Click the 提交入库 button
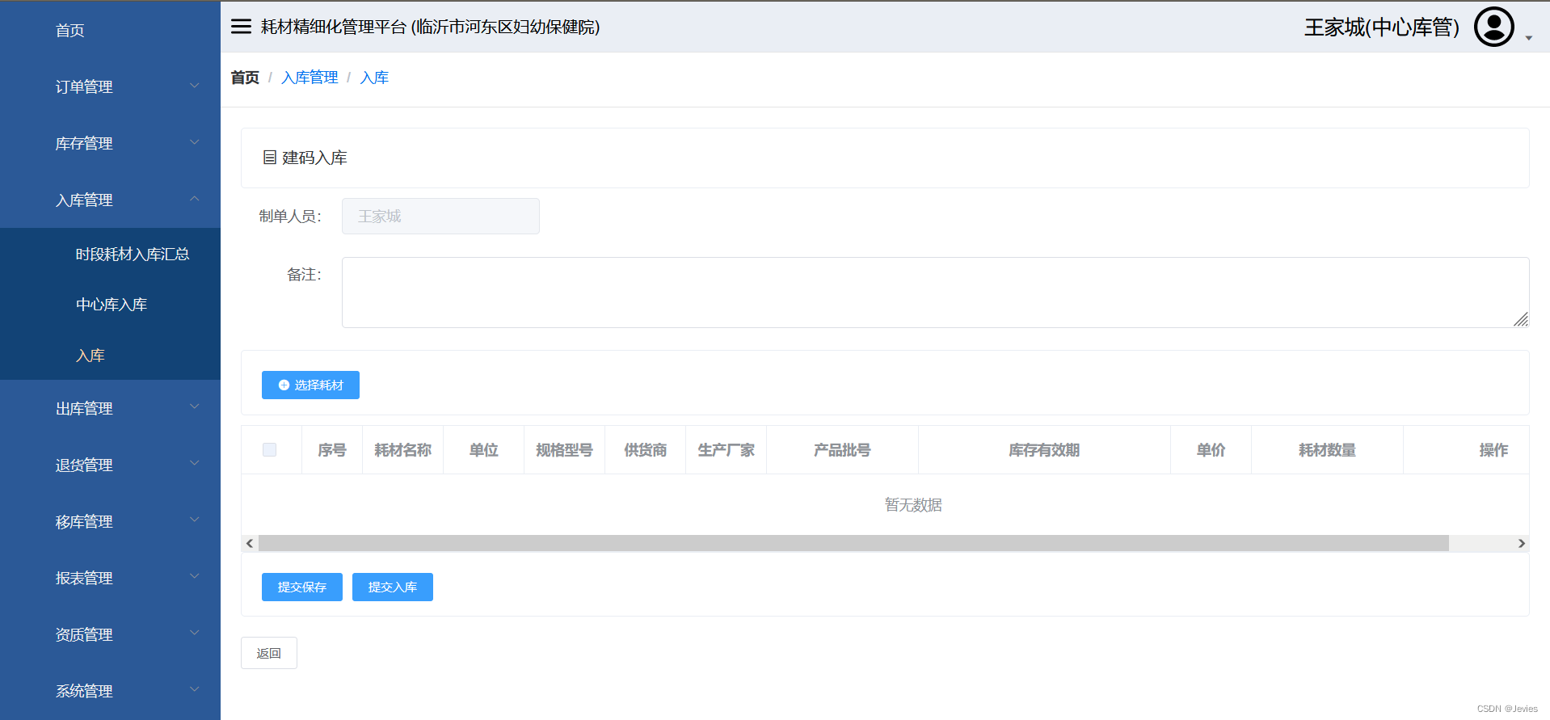Screen dimensions: 1550x720 point(393,587)
